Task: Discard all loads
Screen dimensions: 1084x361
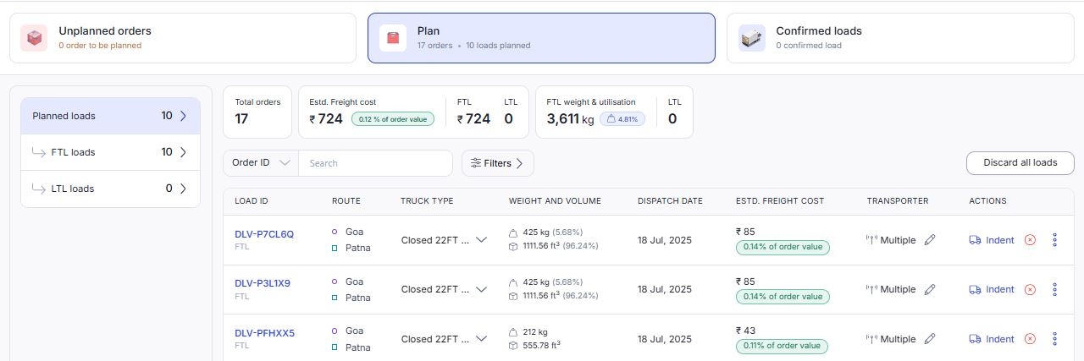Action: point(1020,163)
